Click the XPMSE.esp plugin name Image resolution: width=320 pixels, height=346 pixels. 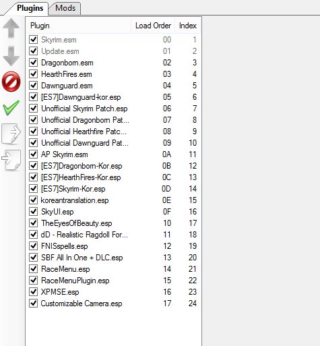60,292
